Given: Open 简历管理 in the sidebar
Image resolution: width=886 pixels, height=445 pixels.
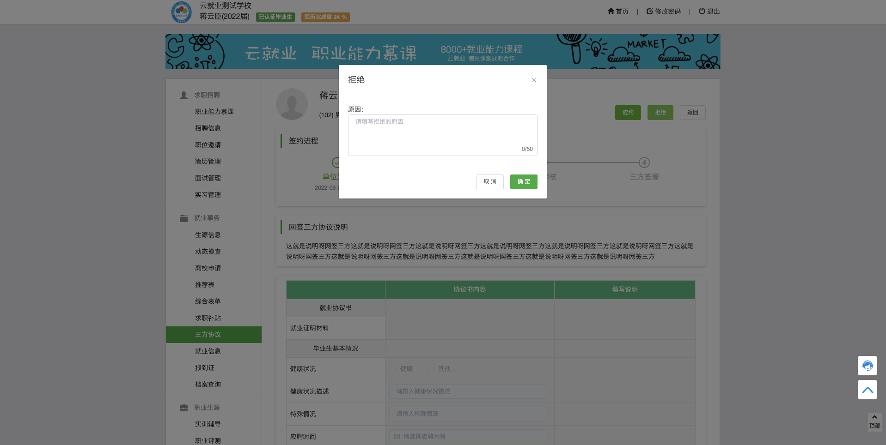Looking at the screenshot, I should [208, 162].
